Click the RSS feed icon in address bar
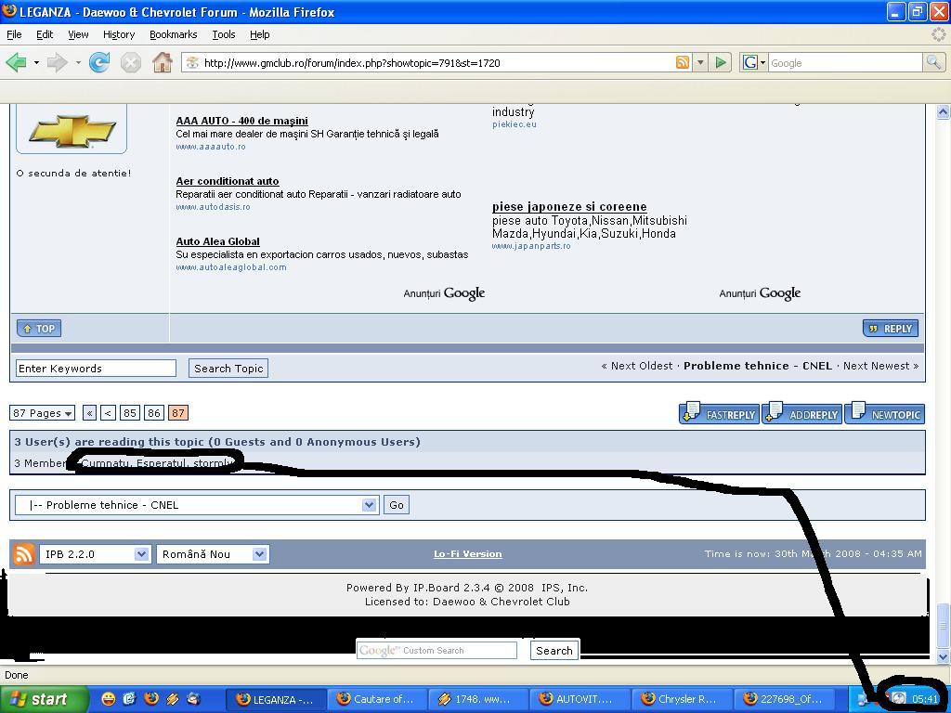951x713 pixels. click(683, 62)
